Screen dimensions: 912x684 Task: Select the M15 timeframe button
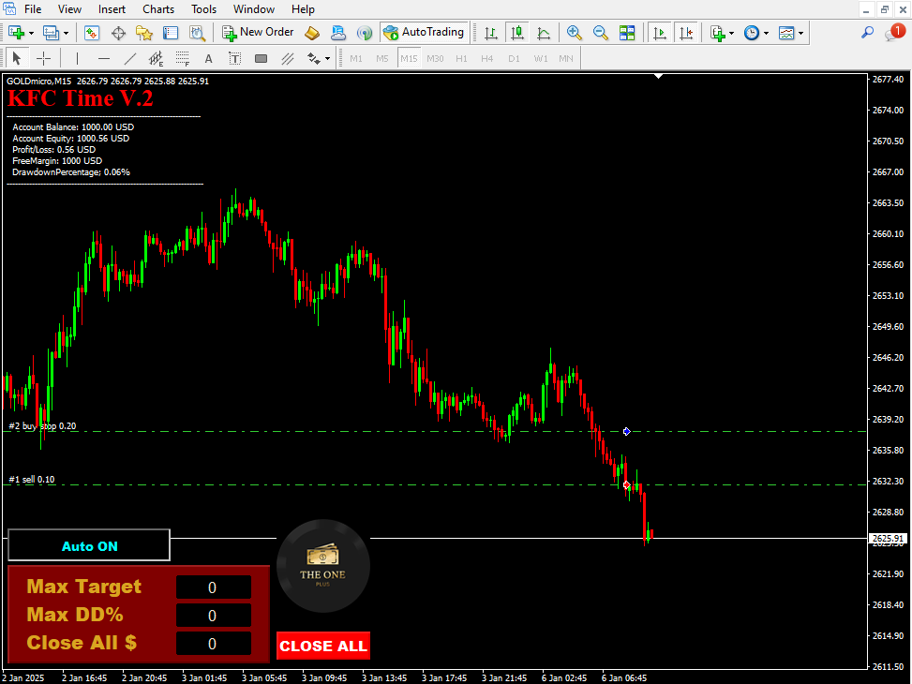(x=409, y=59)
